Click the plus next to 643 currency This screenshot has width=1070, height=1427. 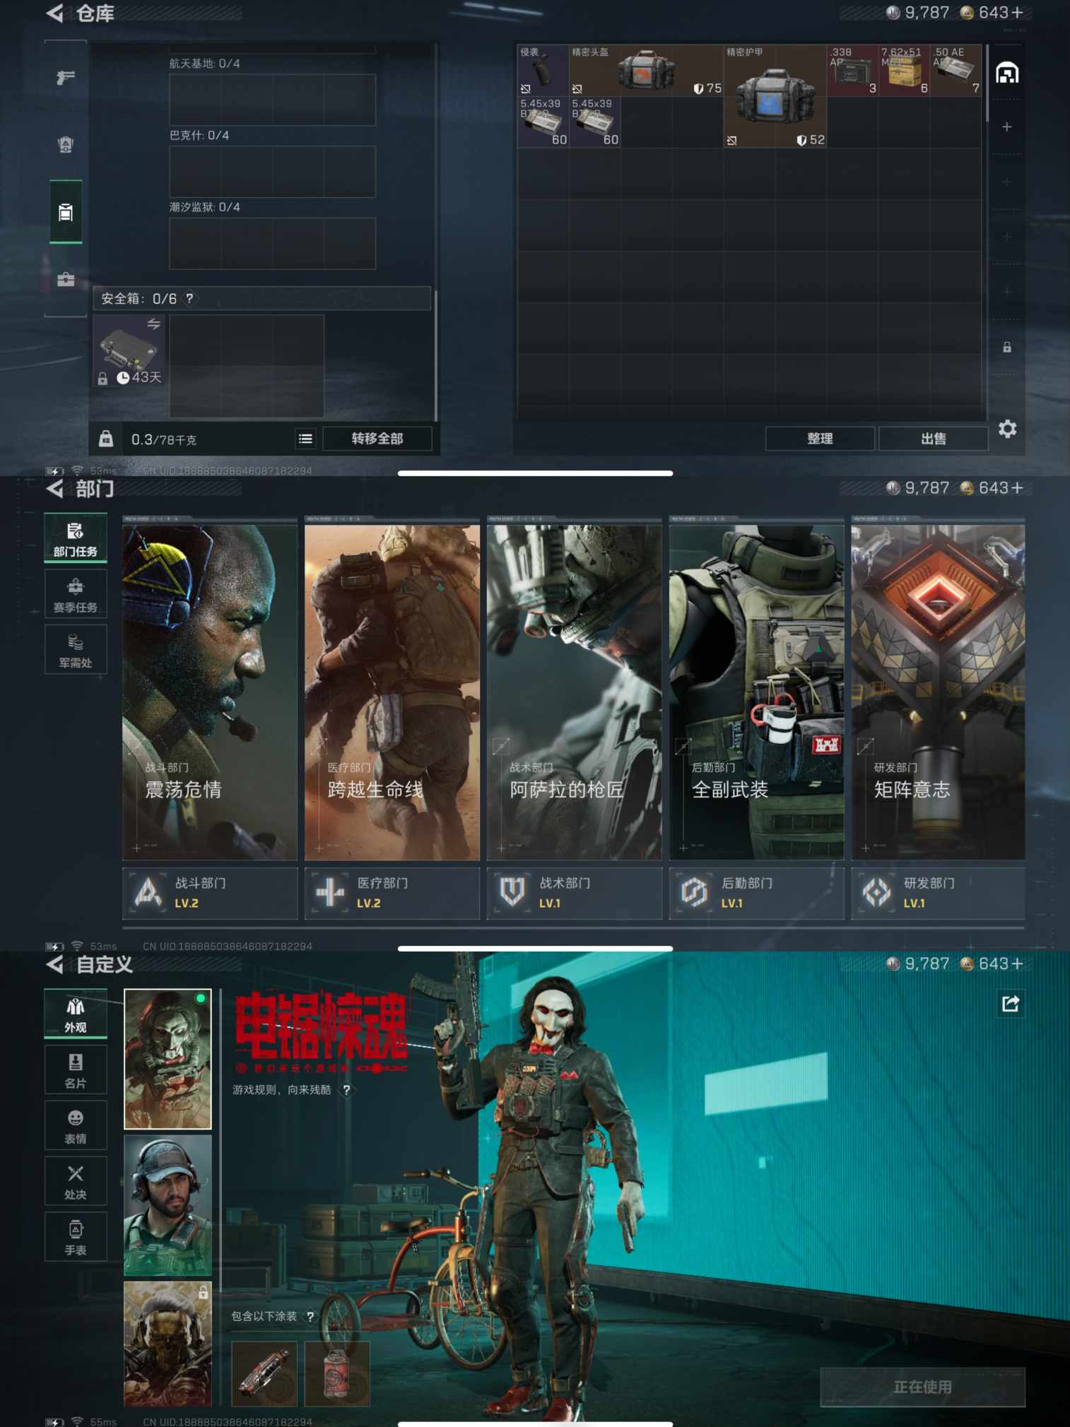pos(1017,13)
